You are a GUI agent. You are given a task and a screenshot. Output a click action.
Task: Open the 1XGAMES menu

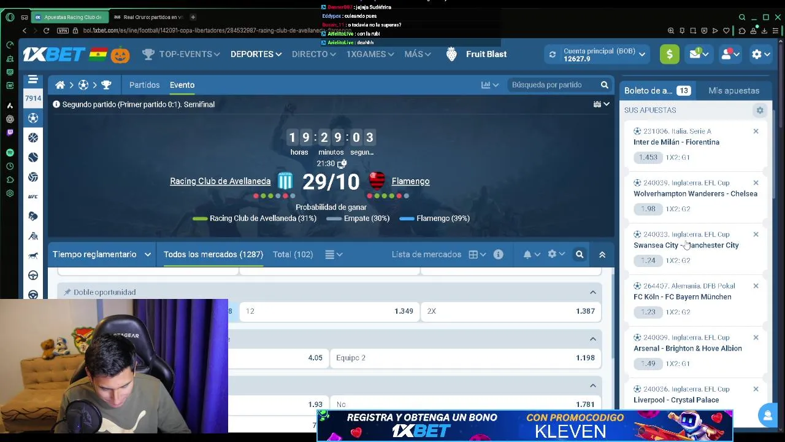tap(370, 54)
